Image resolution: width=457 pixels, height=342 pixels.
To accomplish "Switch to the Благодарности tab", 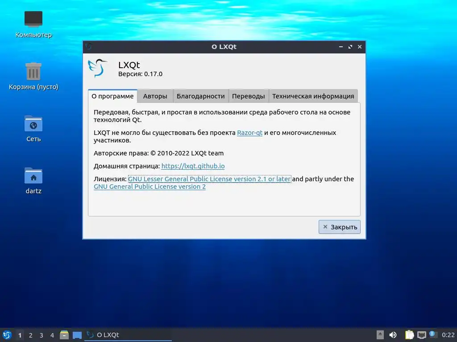I will pos(200,96).
